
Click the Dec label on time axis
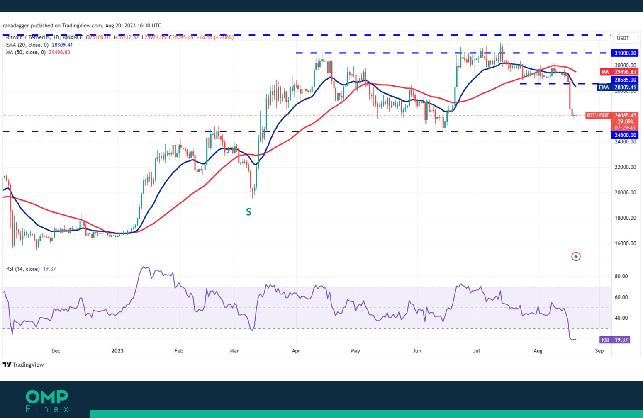coord(56,351)
